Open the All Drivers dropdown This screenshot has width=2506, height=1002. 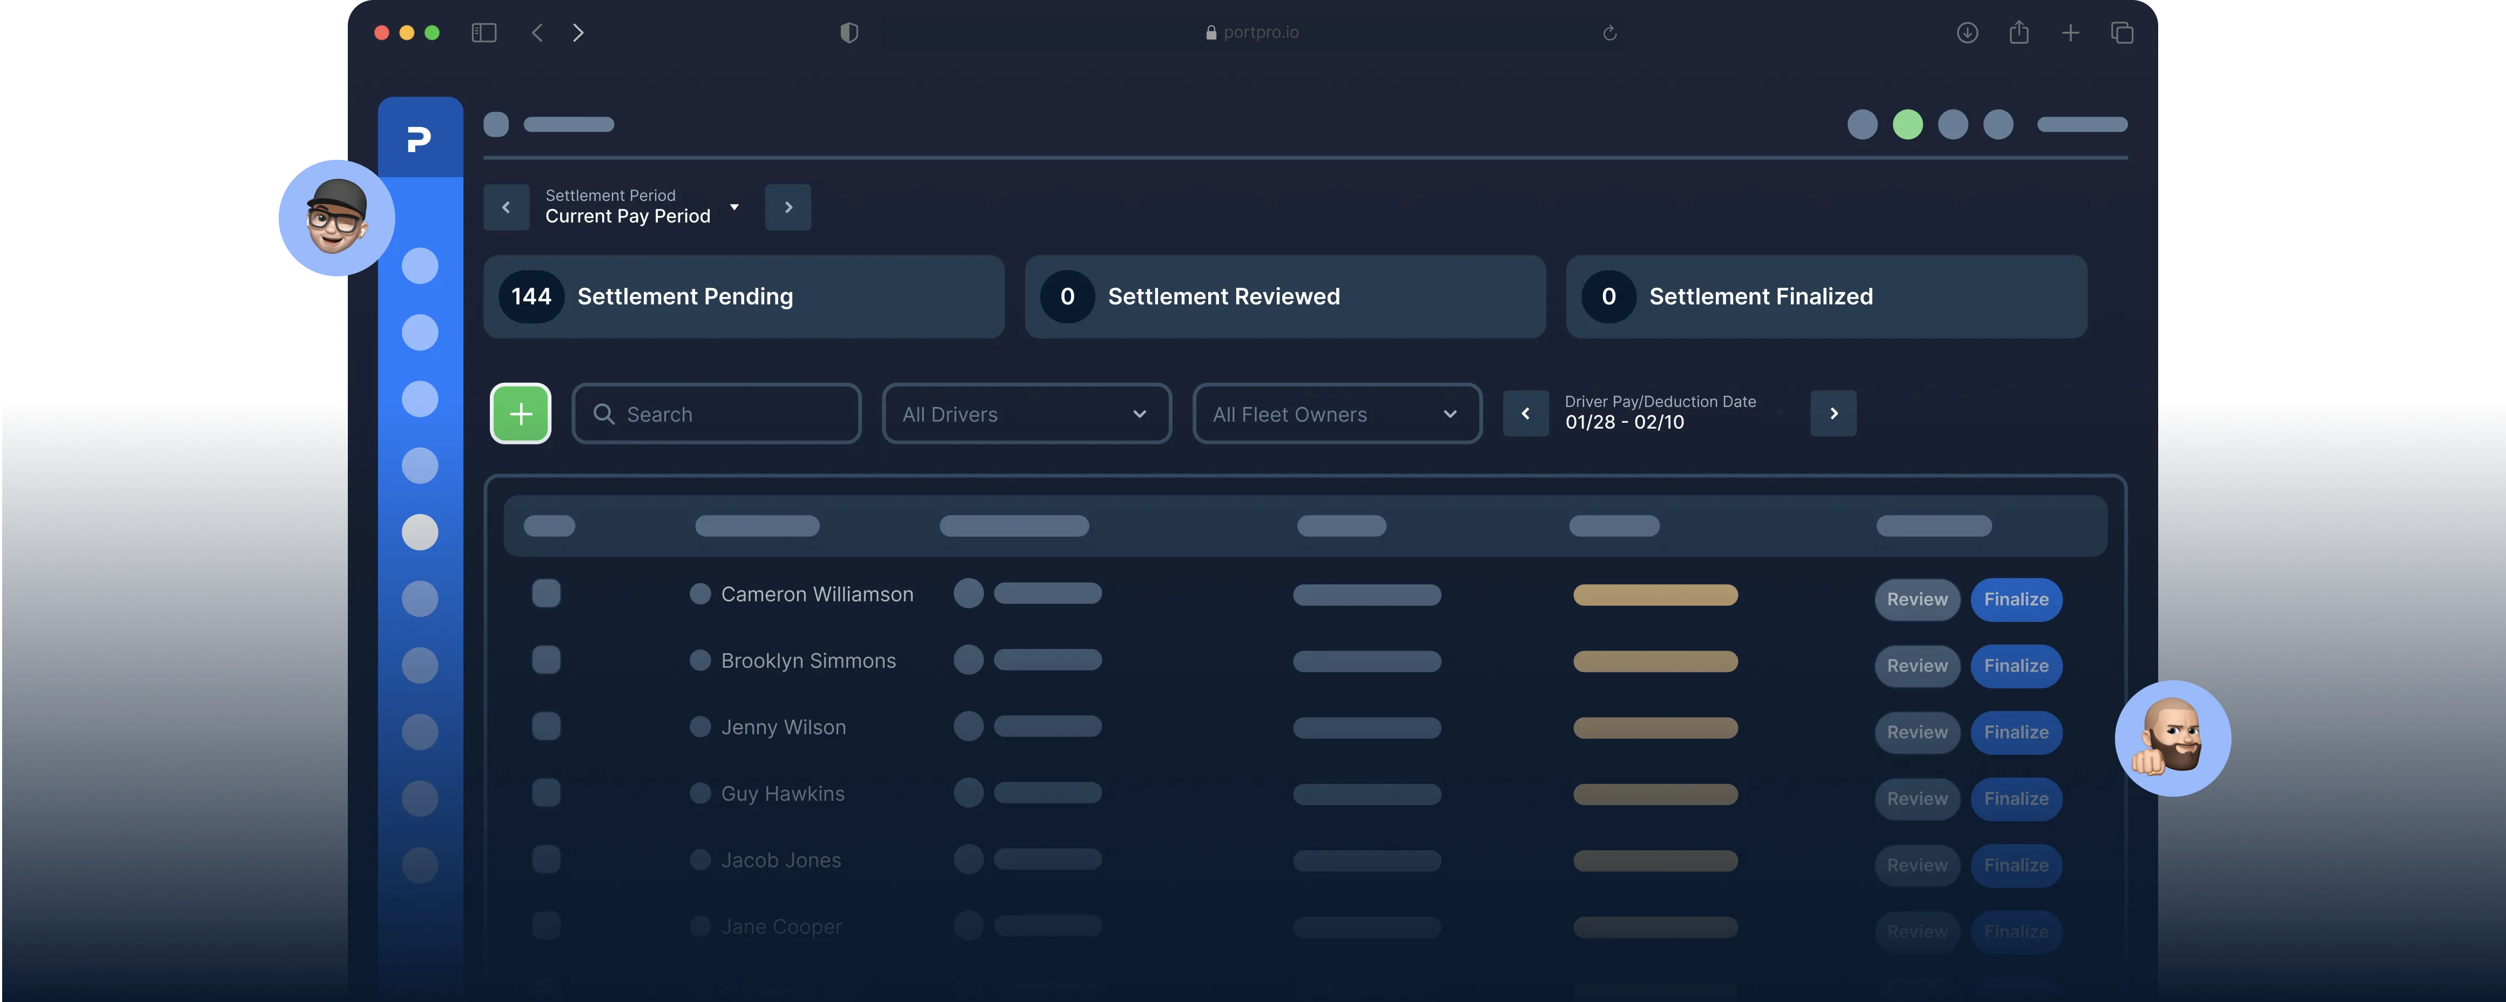[x=1026, y=415]
